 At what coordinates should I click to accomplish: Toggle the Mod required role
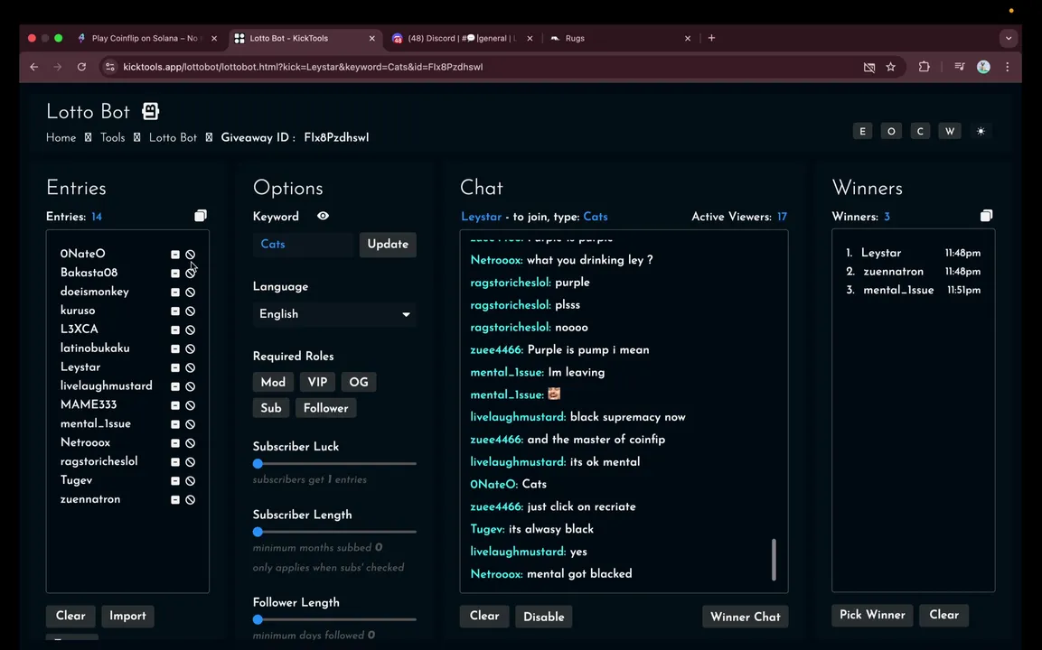pyautogui.click(x=273, y=383)
